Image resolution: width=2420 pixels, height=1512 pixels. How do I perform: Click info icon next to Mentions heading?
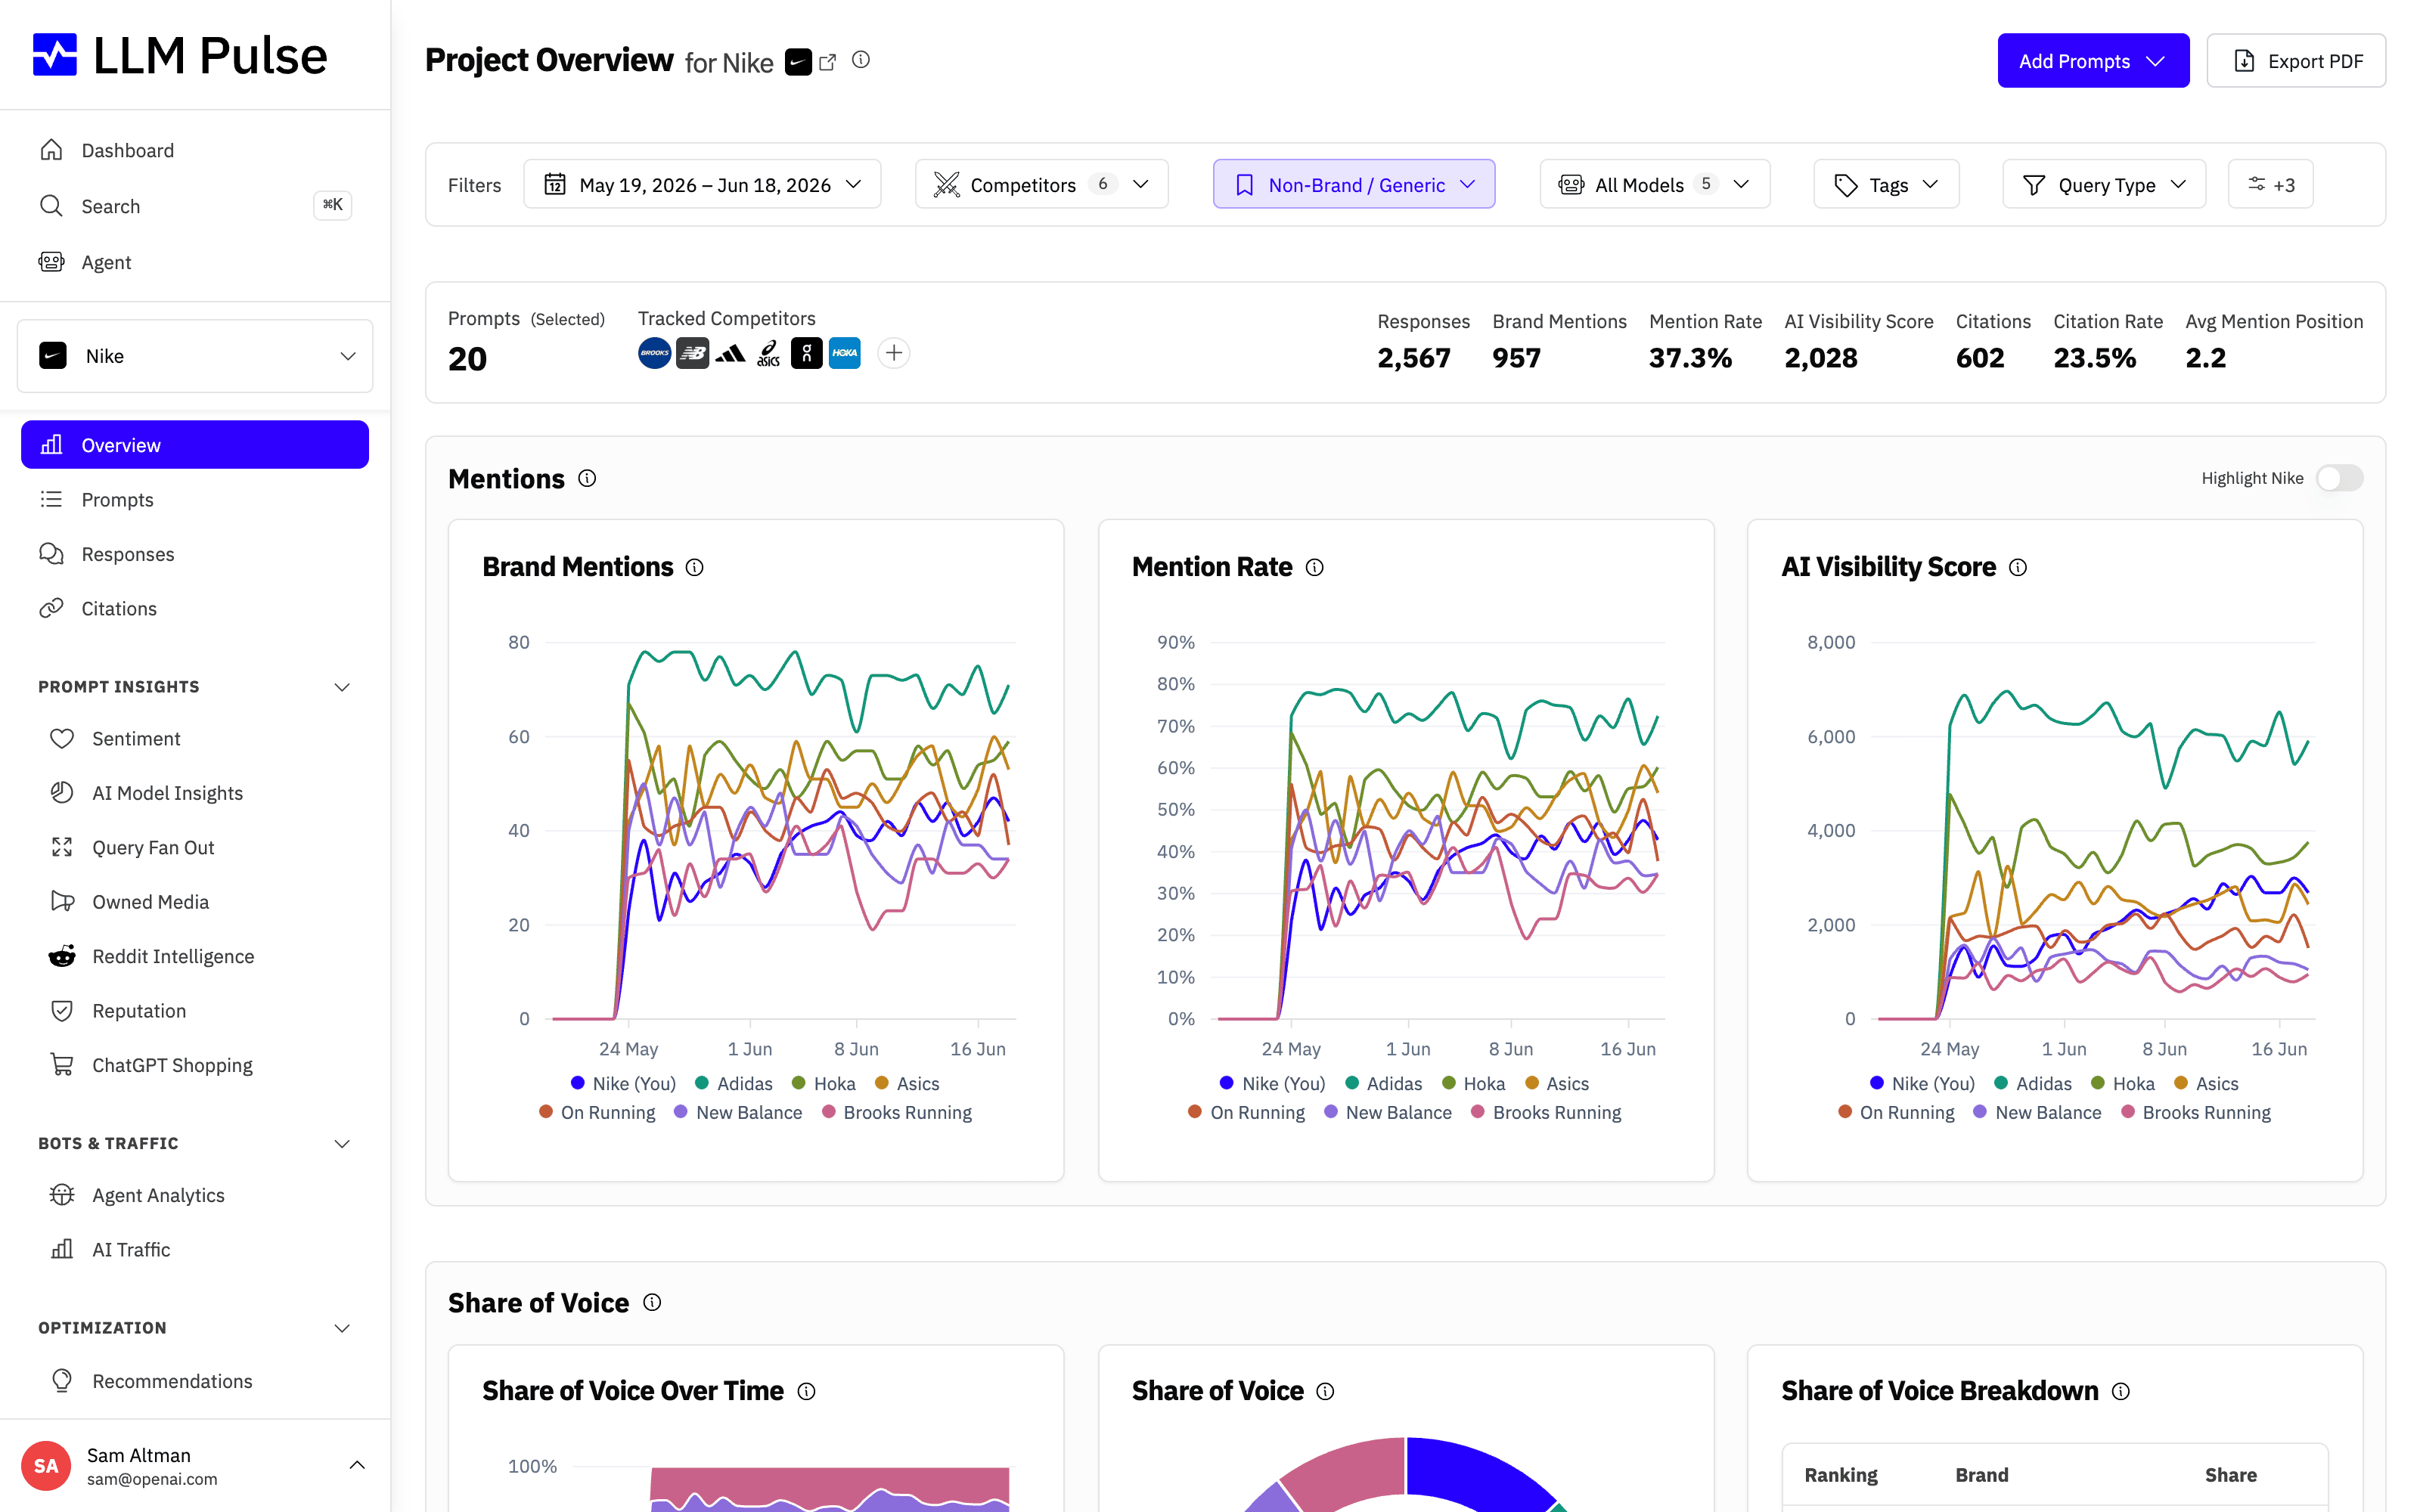[x=588, y=479]
